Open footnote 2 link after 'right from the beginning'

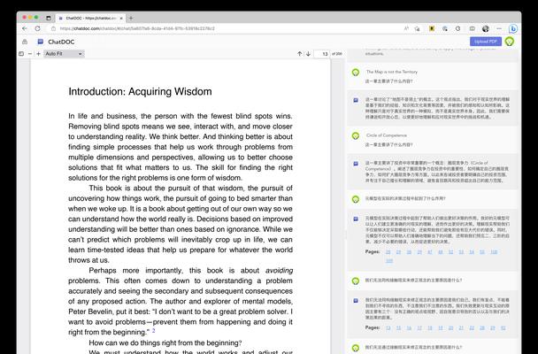(153, 331)
